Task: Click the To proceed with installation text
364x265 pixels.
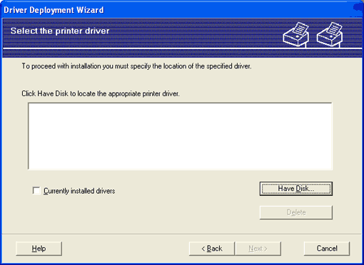Action: pyautogui.click(x=136, y=66)
